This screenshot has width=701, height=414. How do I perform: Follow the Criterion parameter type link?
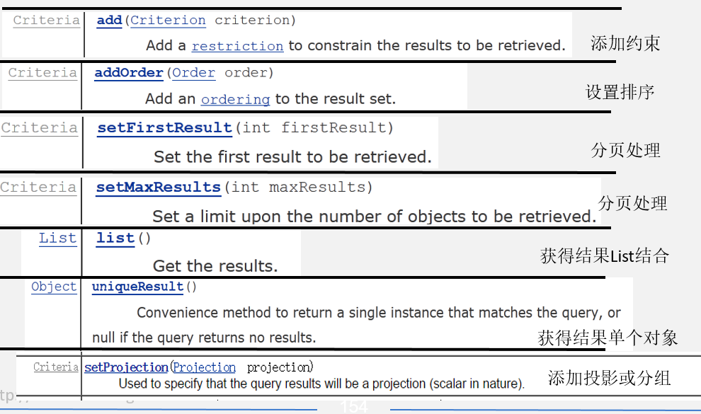pyautogui.click(x=168, y=21)
